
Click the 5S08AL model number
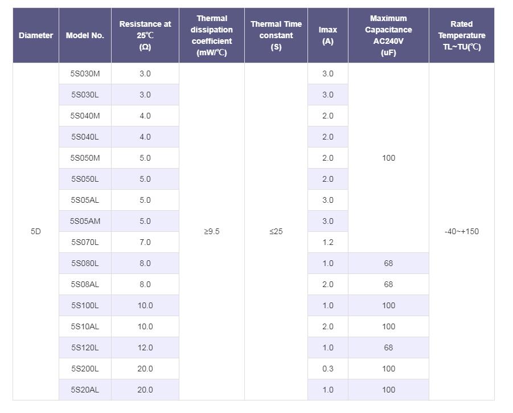pos(85,284)
